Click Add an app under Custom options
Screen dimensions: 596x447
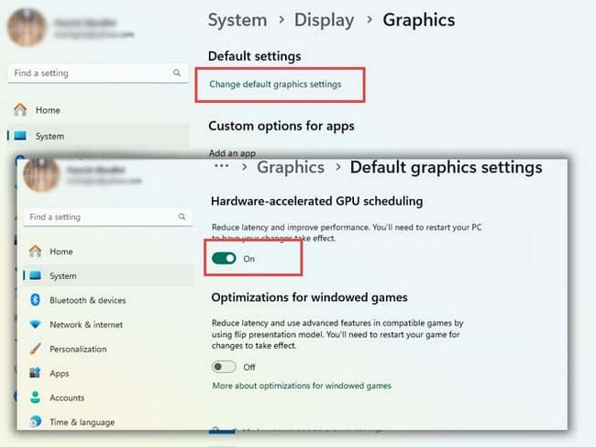(x=231, y=152)
